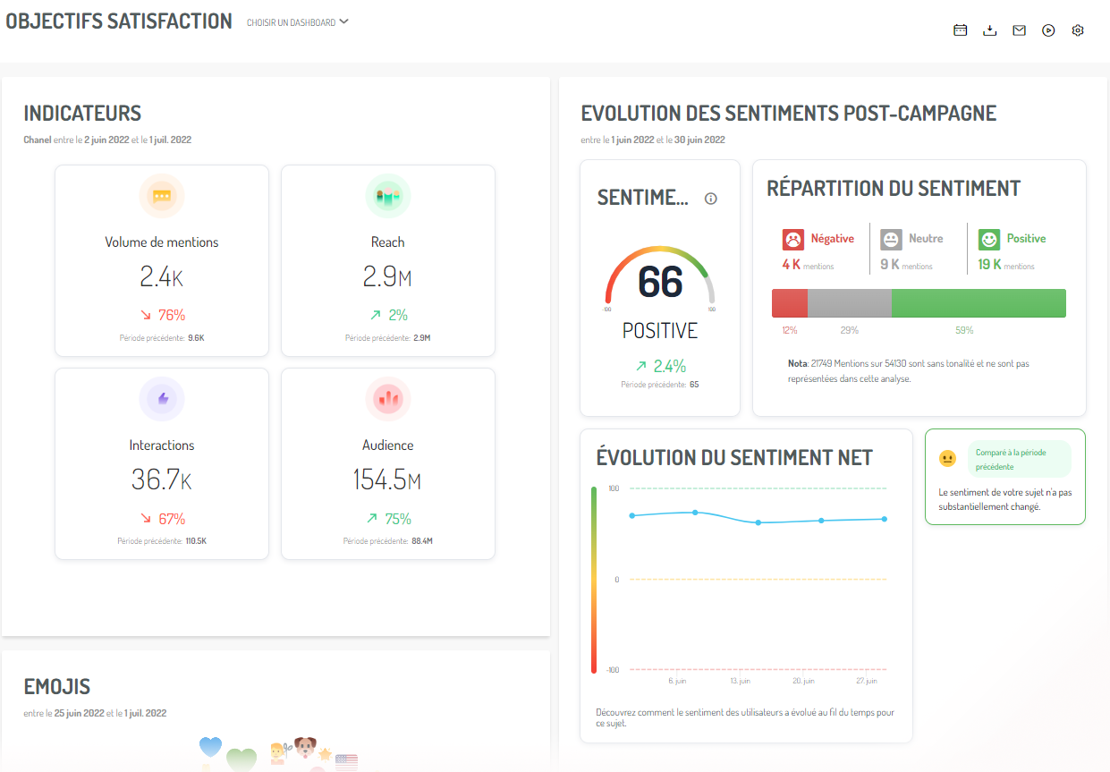The width and height of the screenshot is (1110, 772).
Task: Click the 13. juin data point on chart
Action: pyautogui.click(x=758, y=522)
